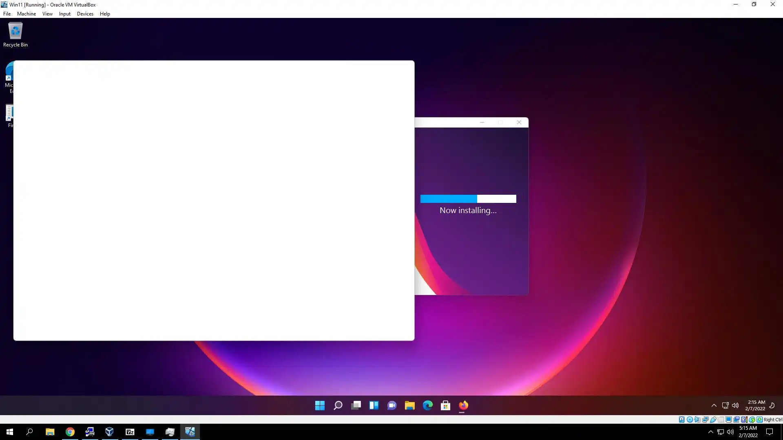Open Widgets from the Windows 11 taskbar
The height and width of the screenshot is (440, 783).
374,405
